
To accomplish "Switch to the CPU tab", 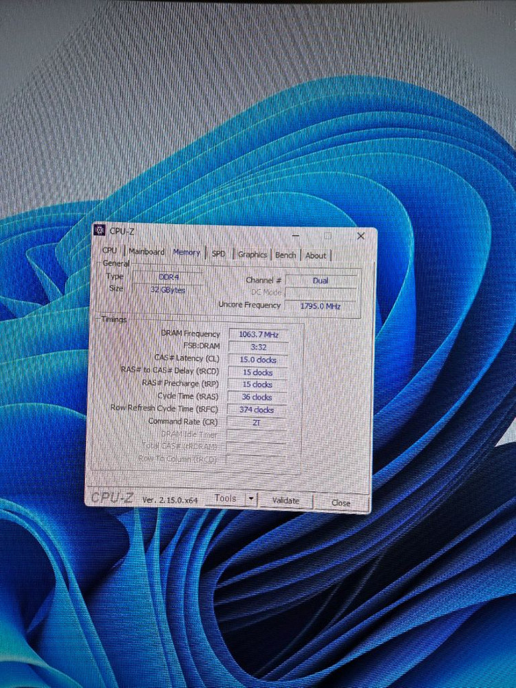I will (x=109, y=250).
